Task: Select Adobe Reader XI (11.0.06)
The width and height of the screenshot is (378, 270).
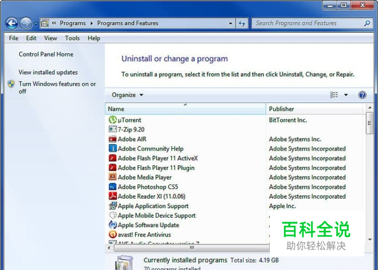Action: click(x=151, y=196)
